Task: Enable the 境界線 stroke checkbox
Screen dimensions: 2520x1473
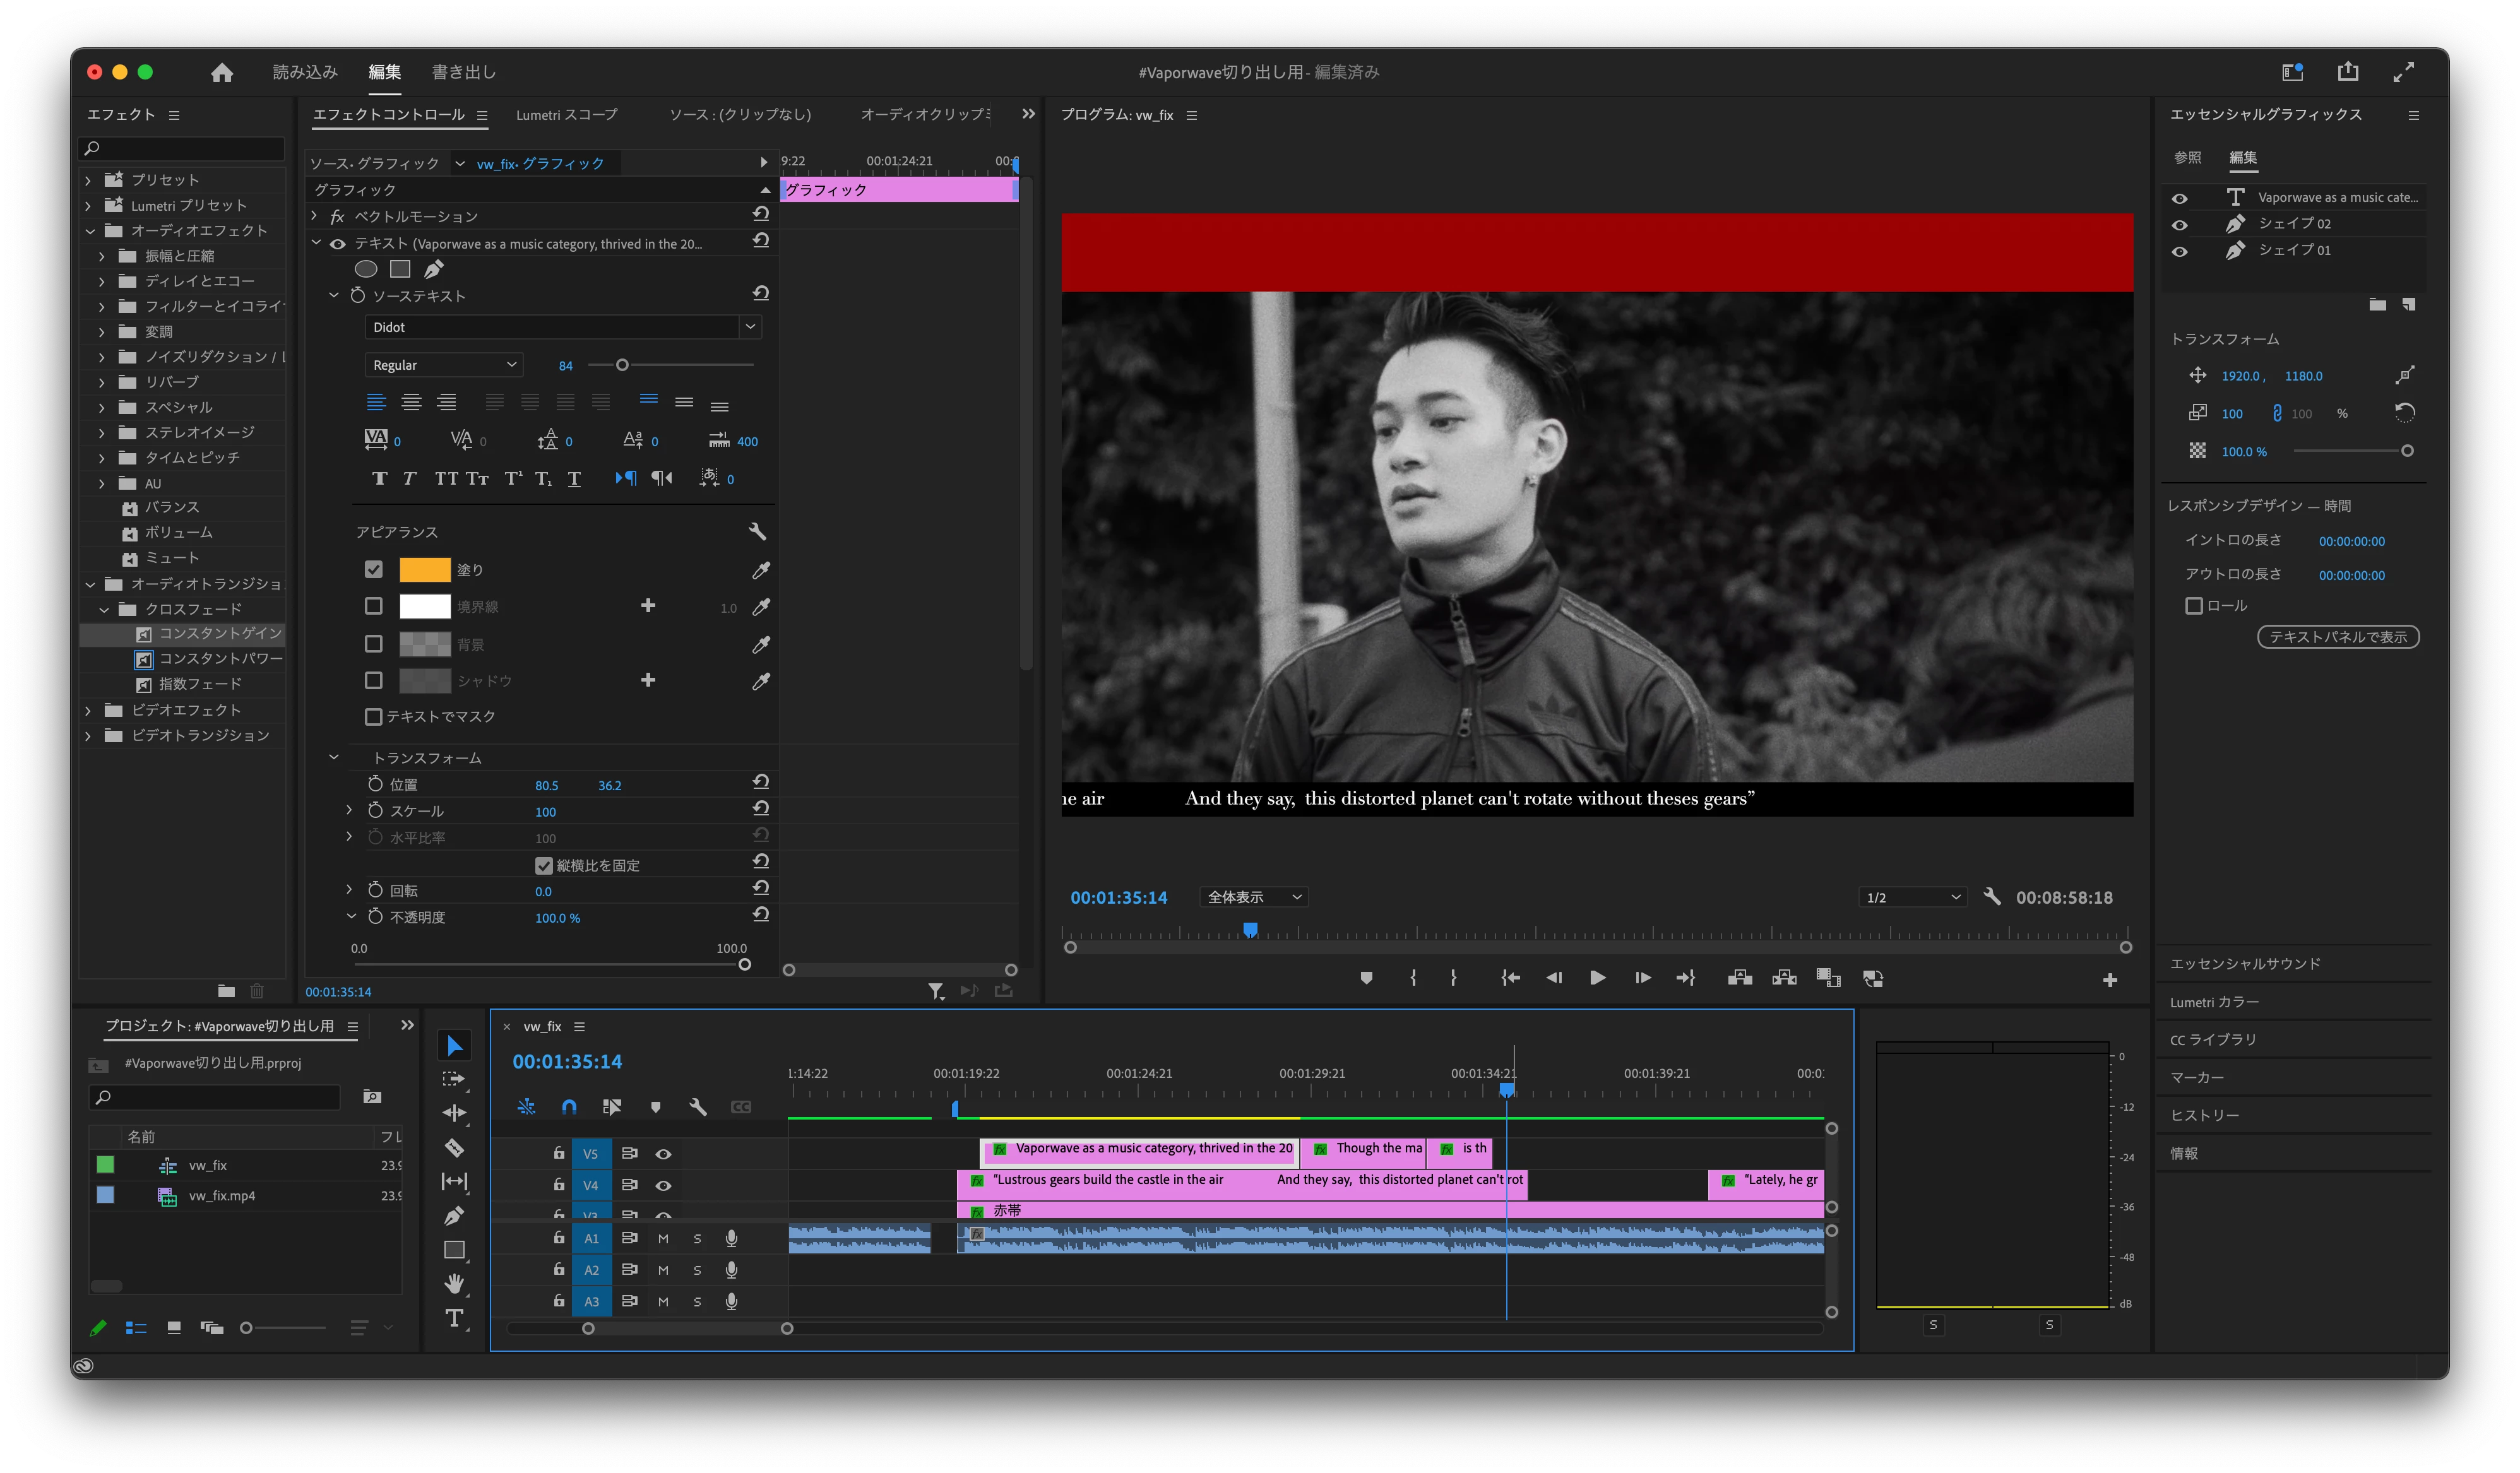Action: click(373, 606)
